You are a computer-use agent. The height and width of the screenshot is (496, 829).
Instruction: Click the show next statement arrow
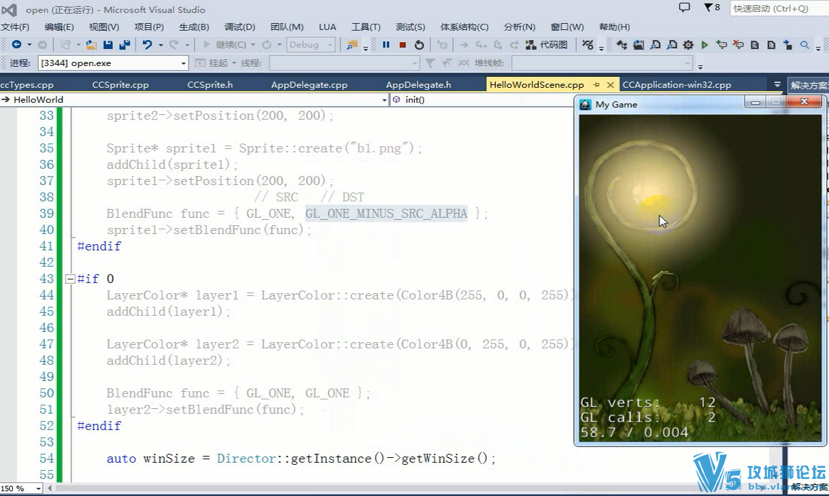click(x=464, y=45)
